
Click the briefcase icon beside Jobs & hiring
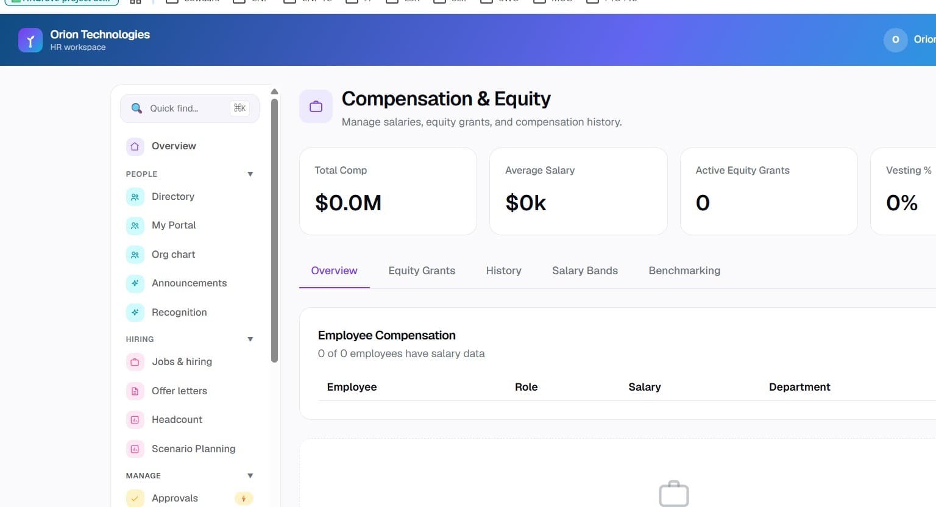(135, 362)
